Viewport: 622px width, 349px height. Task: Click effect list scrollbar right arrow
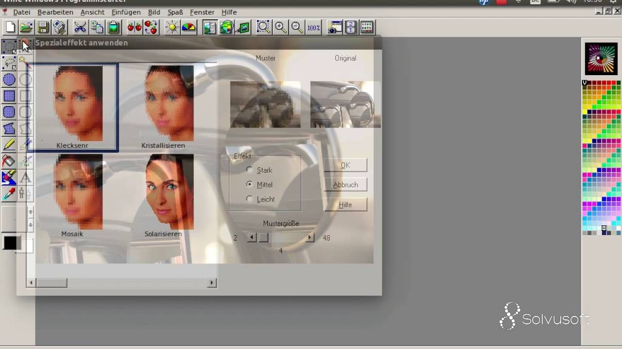(x=212, y=283)
